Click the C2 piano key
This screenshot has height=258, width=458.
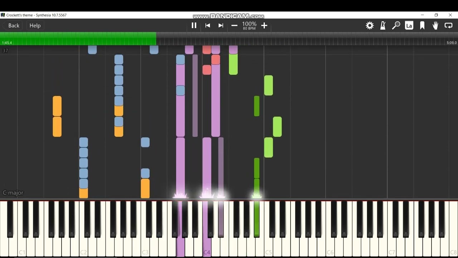[x=83, y=247]
